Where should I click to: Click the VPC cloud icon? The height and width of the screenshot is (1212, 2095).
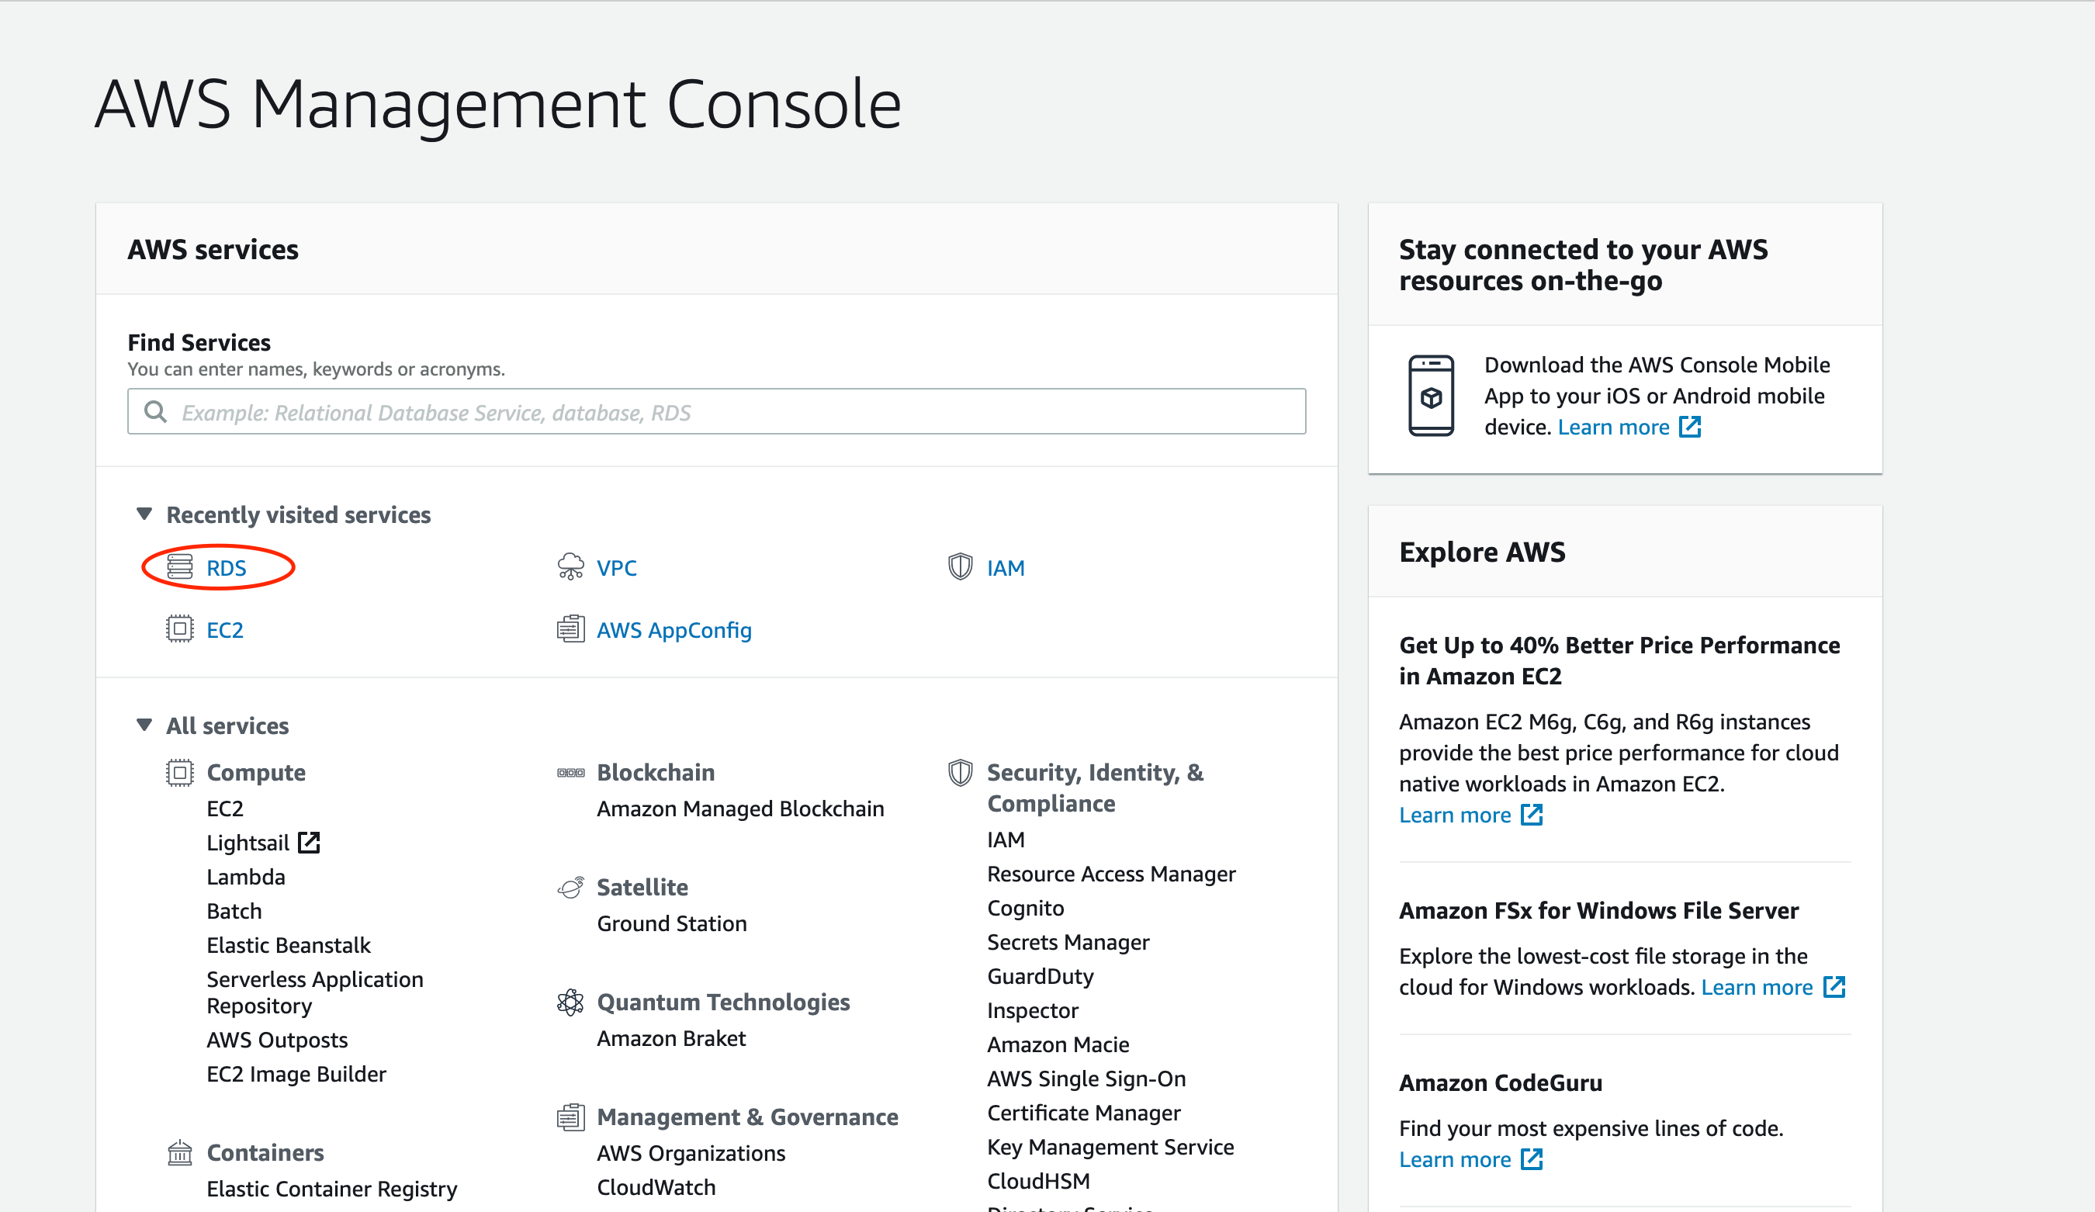(570, 567)
